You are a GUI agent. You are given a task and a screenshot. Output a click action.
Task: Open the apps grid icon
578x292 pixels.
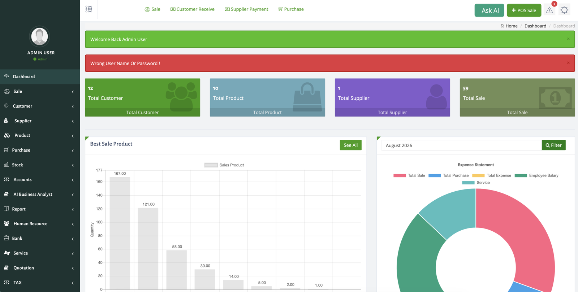[89, 9]
